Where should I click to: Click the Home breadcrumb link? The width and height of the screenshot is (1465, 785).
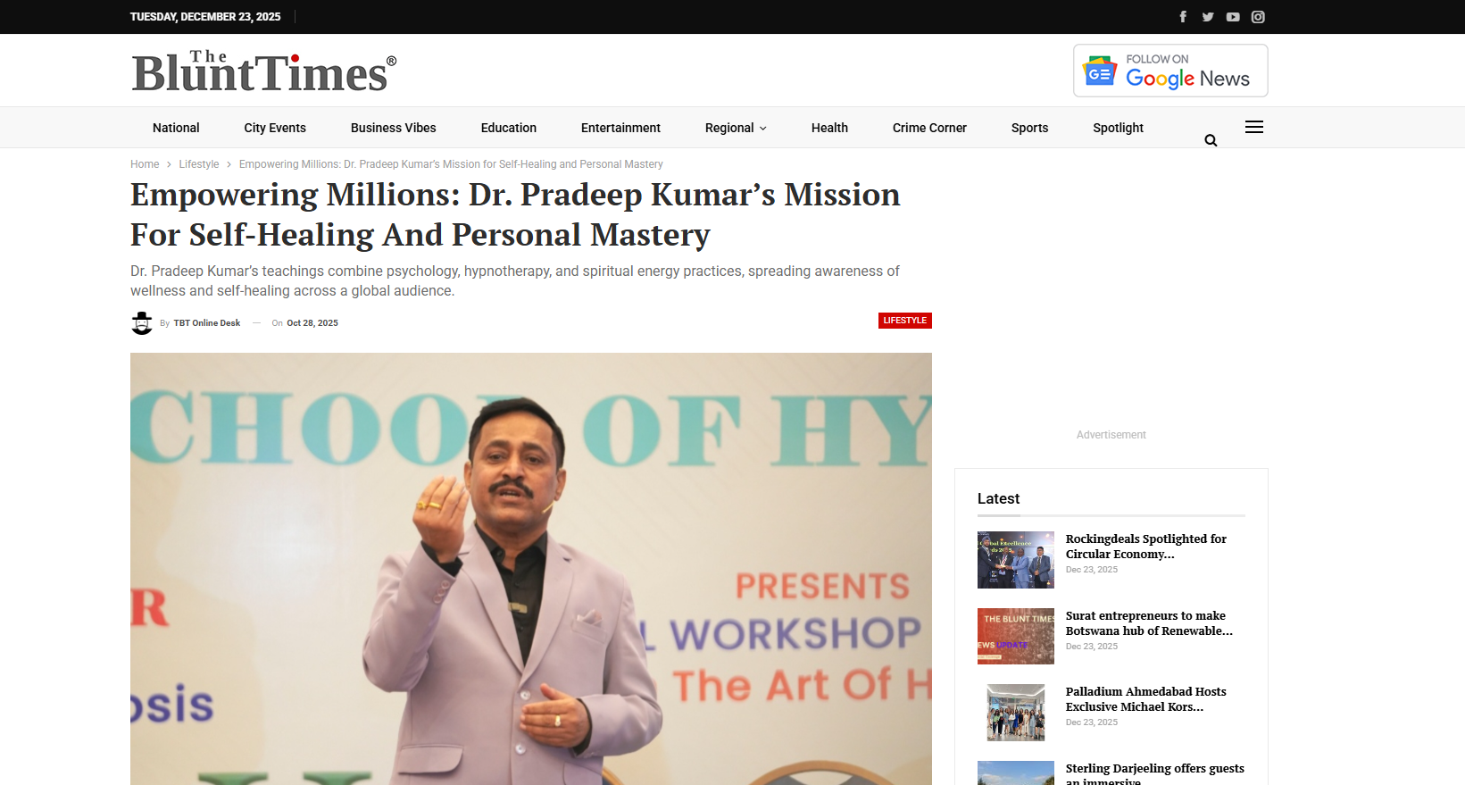[x=145, y=164]
